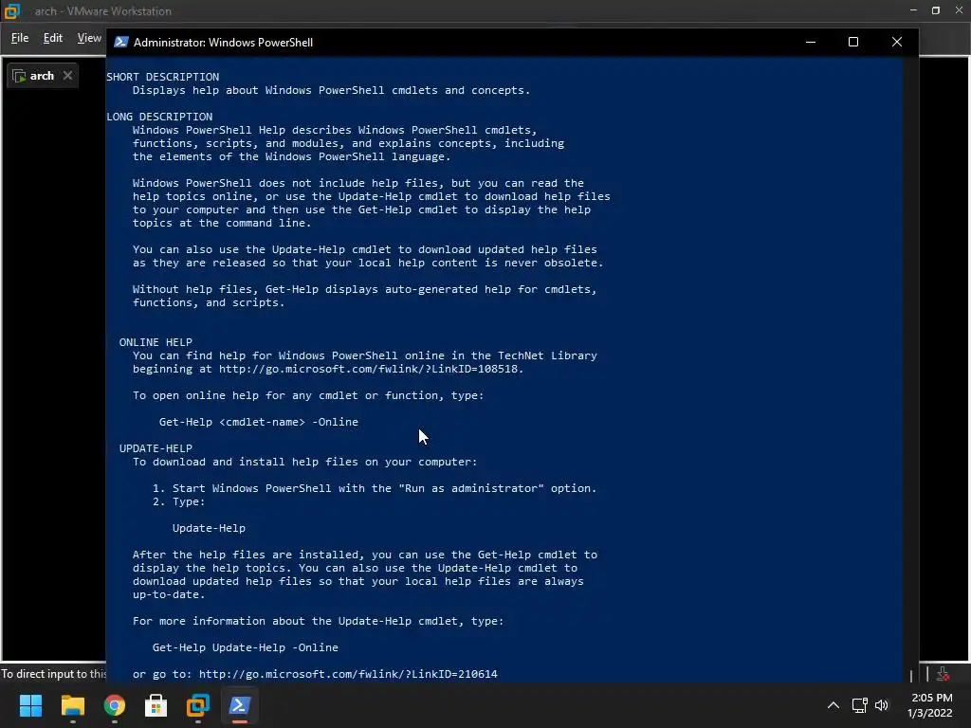Open the VMware View menu
The width and height of the screenshot is (971, 728).
pos(89,38)
